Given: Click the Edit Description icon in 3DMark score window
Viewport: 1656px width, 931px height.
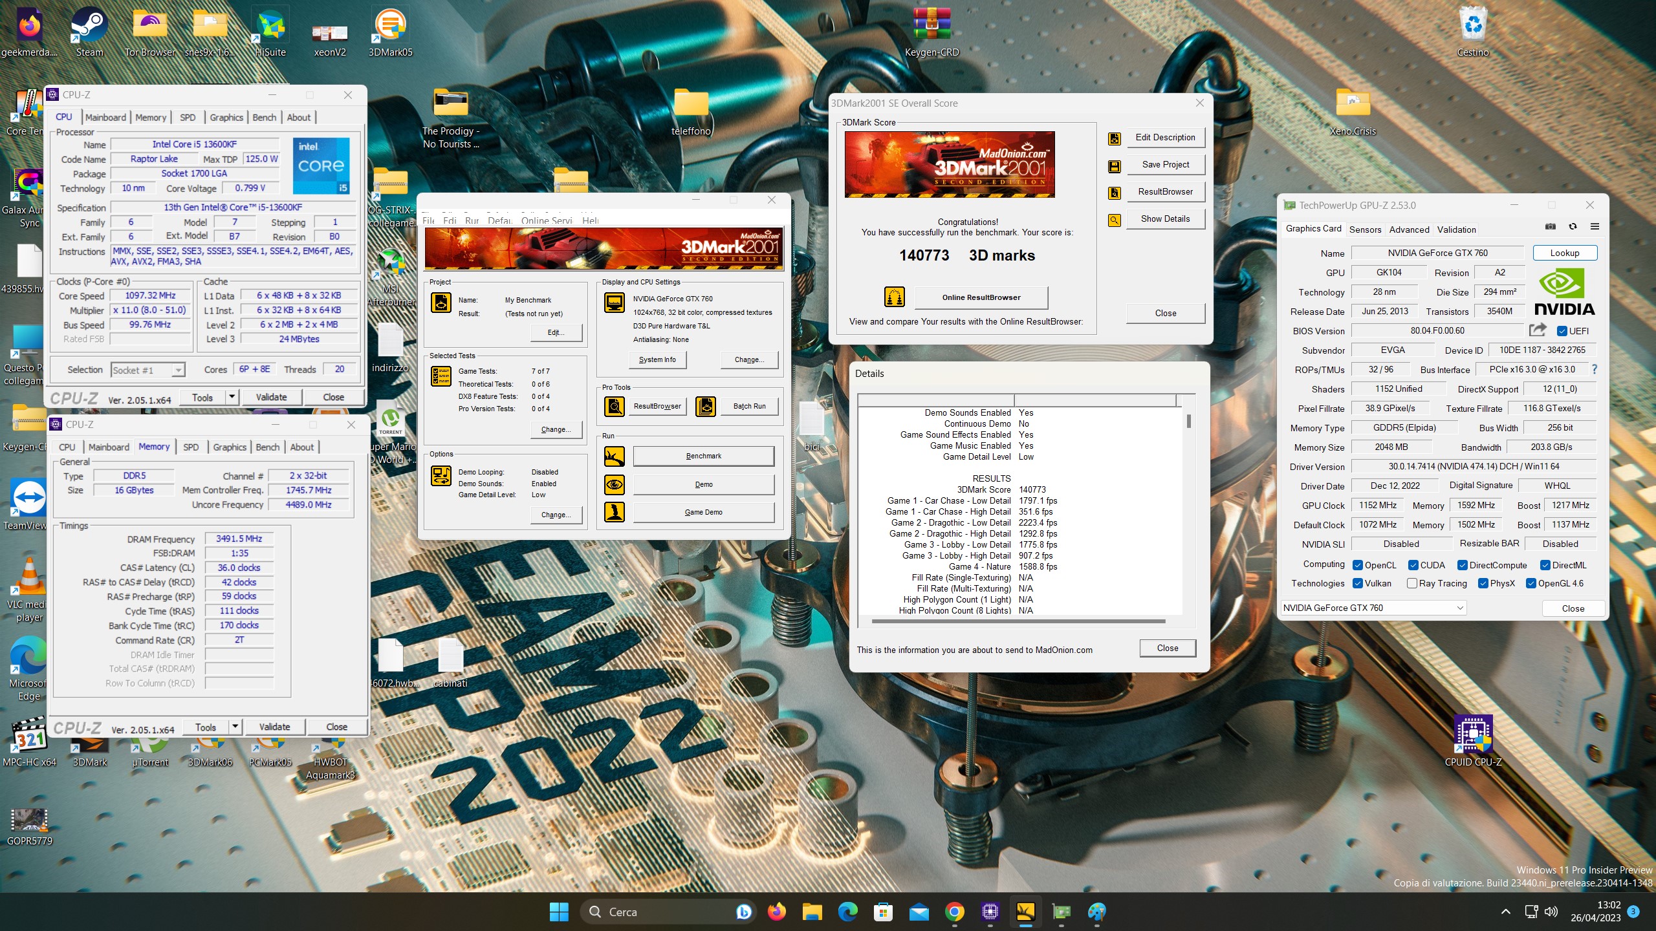Looking at the screenshot, I should click(1114, 138).
